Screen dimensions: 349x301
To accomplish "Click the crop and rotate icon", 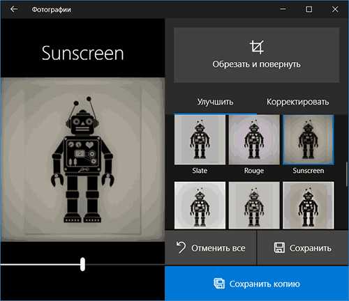I will [x=257, y=47].
